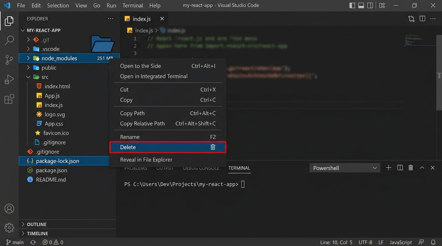The image size is (442, 246).
Task: Expand the node_modules folder
Action: point(29,58)
